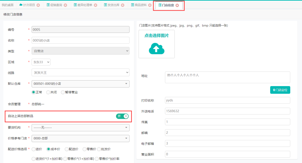Close the 促销查询 tab

point(65,5)
